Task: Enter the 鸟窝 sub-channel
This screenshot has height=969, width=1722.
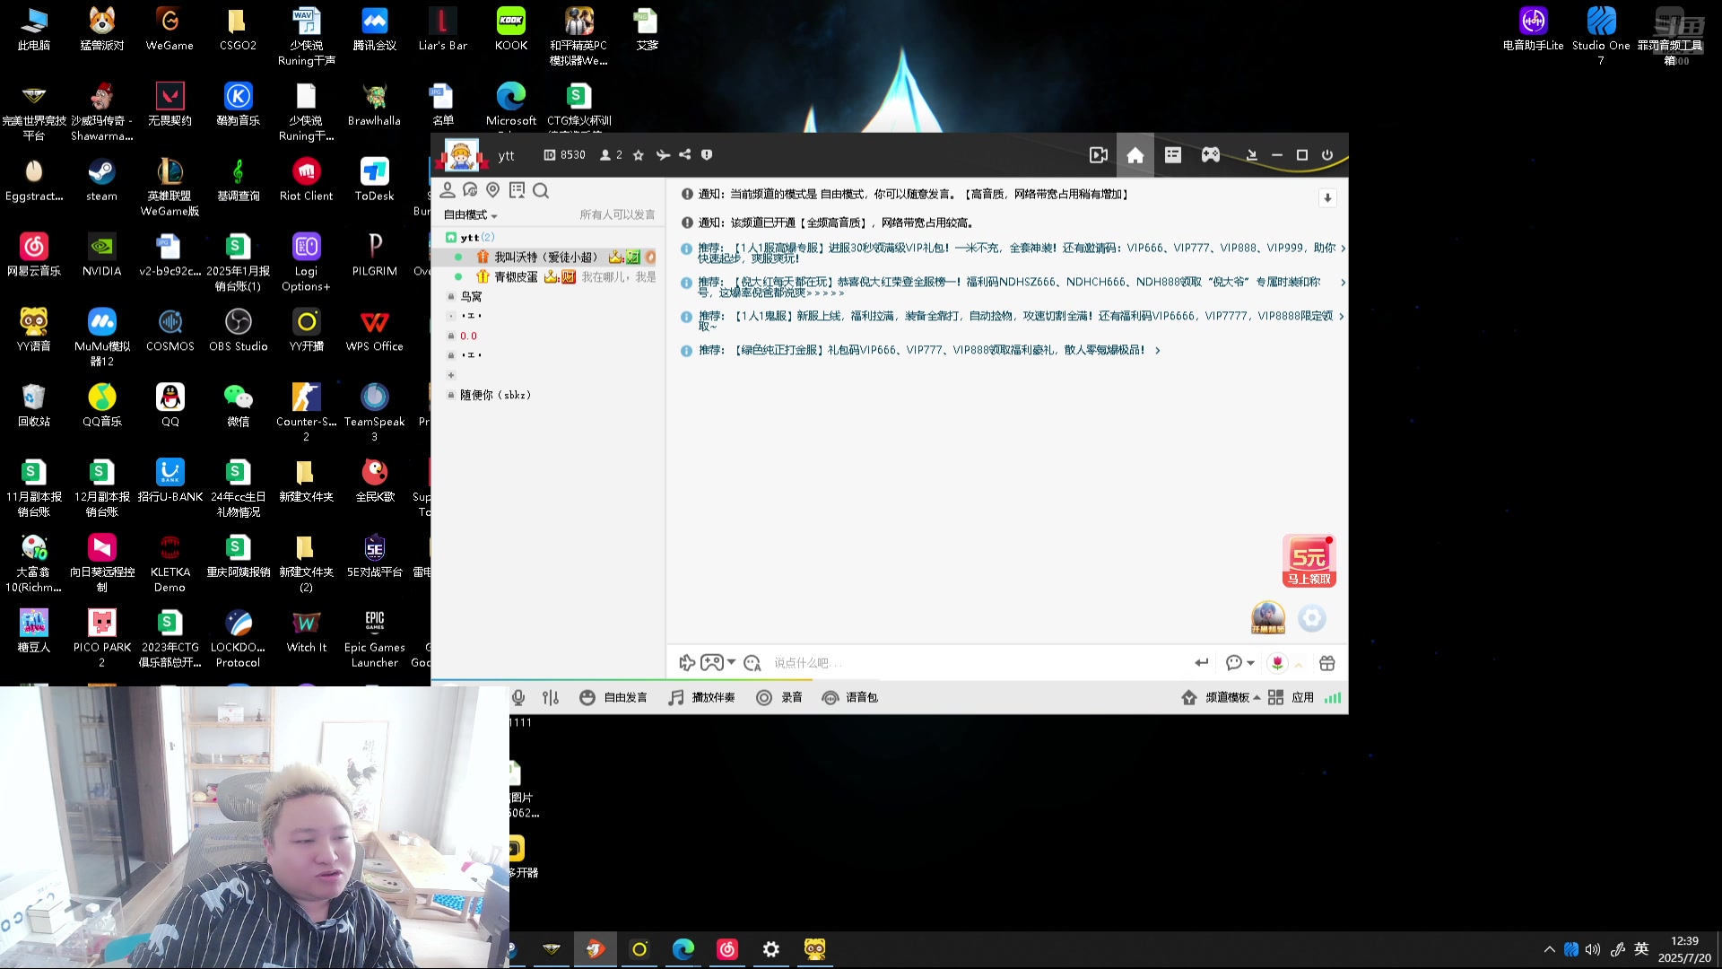Action: coord(471,297)
